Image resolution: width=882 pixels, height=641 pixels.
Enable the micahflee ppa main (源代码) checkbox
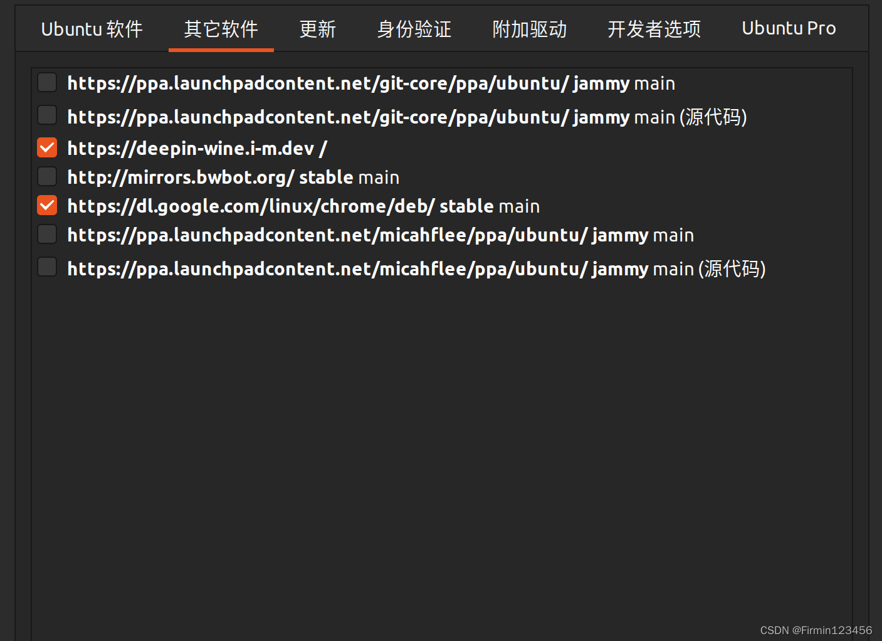[x=47, y=267]
